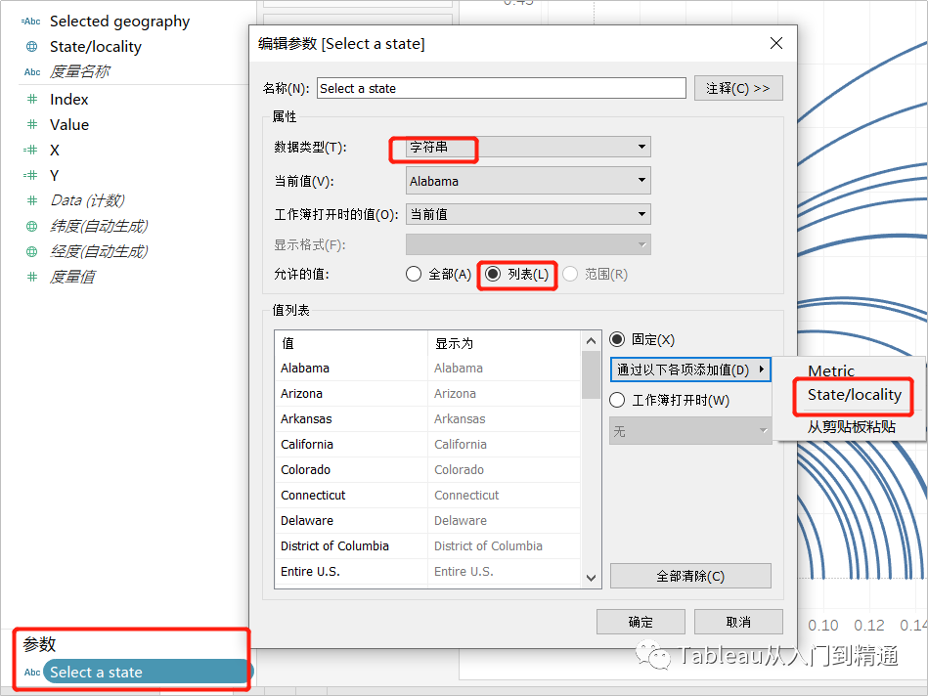Image resolution: width=928 pixels, height=696 pixels.
Task: Choose the 工作簿打开时(W) radio option
Action: click(x=670, y=400)
